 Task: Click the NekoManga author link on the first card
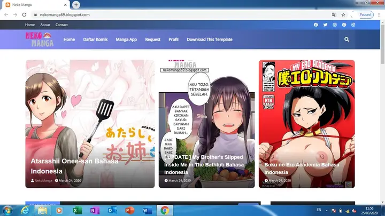43,180
